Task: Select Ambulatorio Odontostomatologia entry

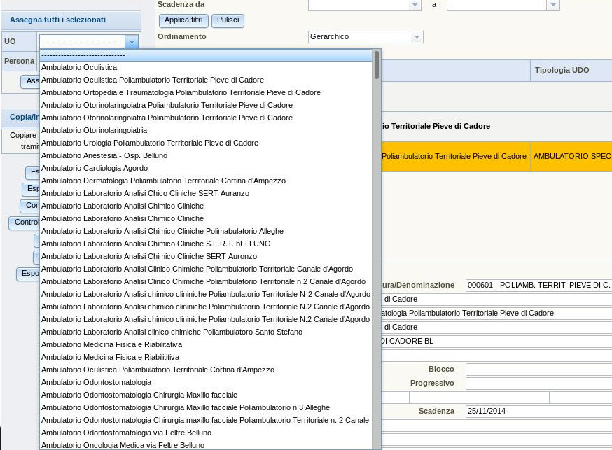Action: (x=97, y=382)
